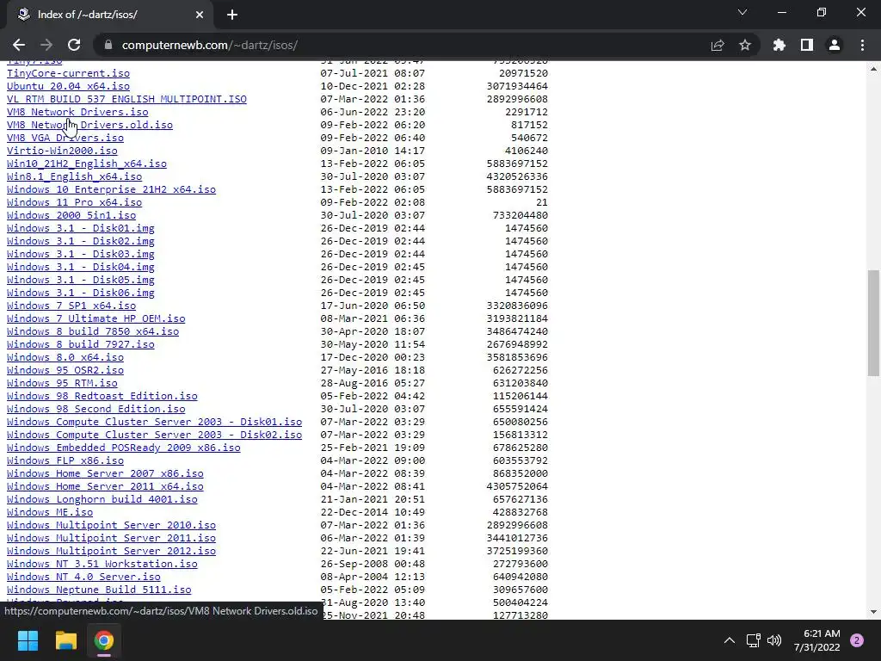Open Windows_NT_3.51_Workstation.iso link
Viewport: 881px width, 661px height.
(x=102, y=565)
